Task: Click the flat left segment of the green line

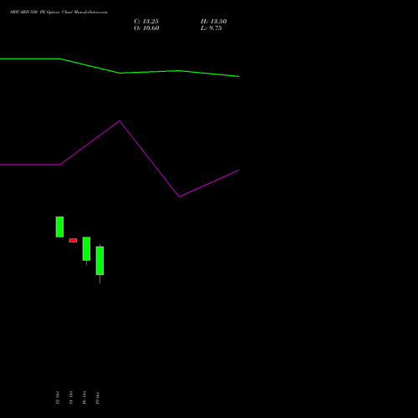Action: (x=30, y=59)
